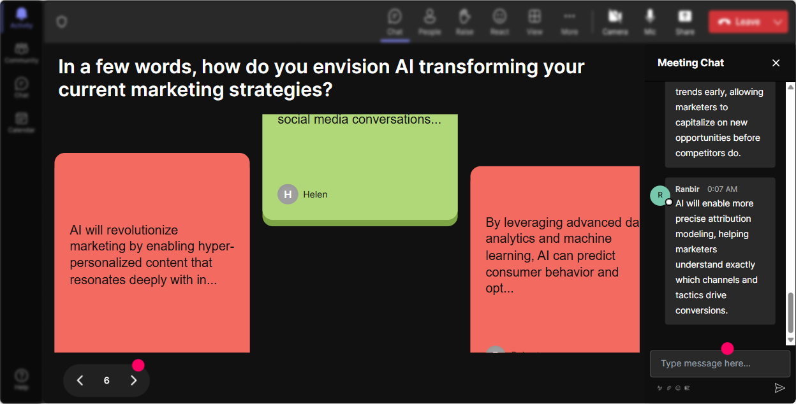Attach a file with the paperclip icon
The width and height of the screenshot is (796, 404).
tap(669, 388)
